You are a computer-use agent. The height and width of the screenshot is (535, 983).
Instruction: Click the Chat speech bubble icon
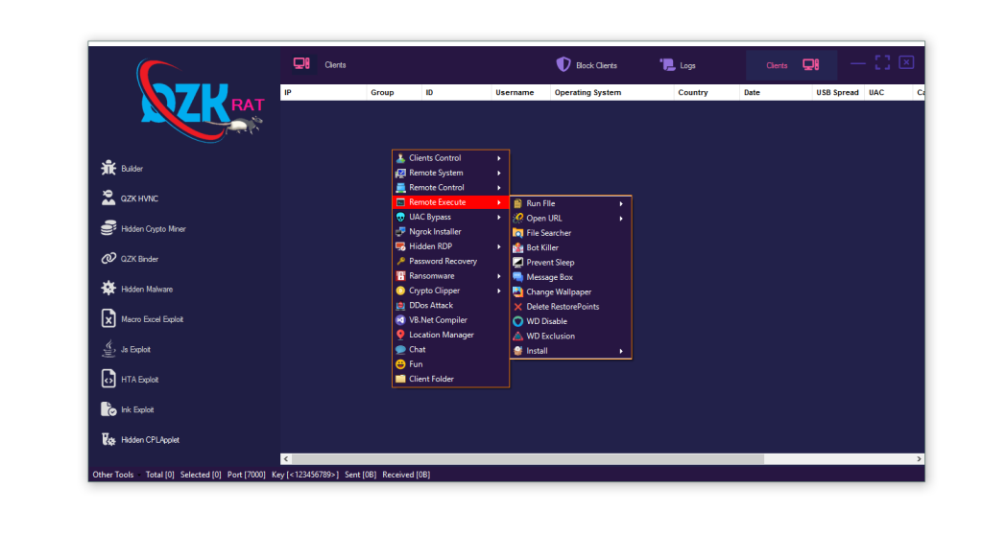coord(400,349)
